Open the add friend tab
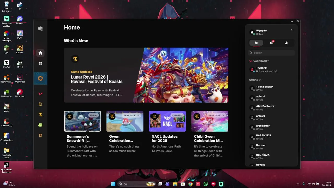This screenshot has height=188, width=334. click(287, 43)
